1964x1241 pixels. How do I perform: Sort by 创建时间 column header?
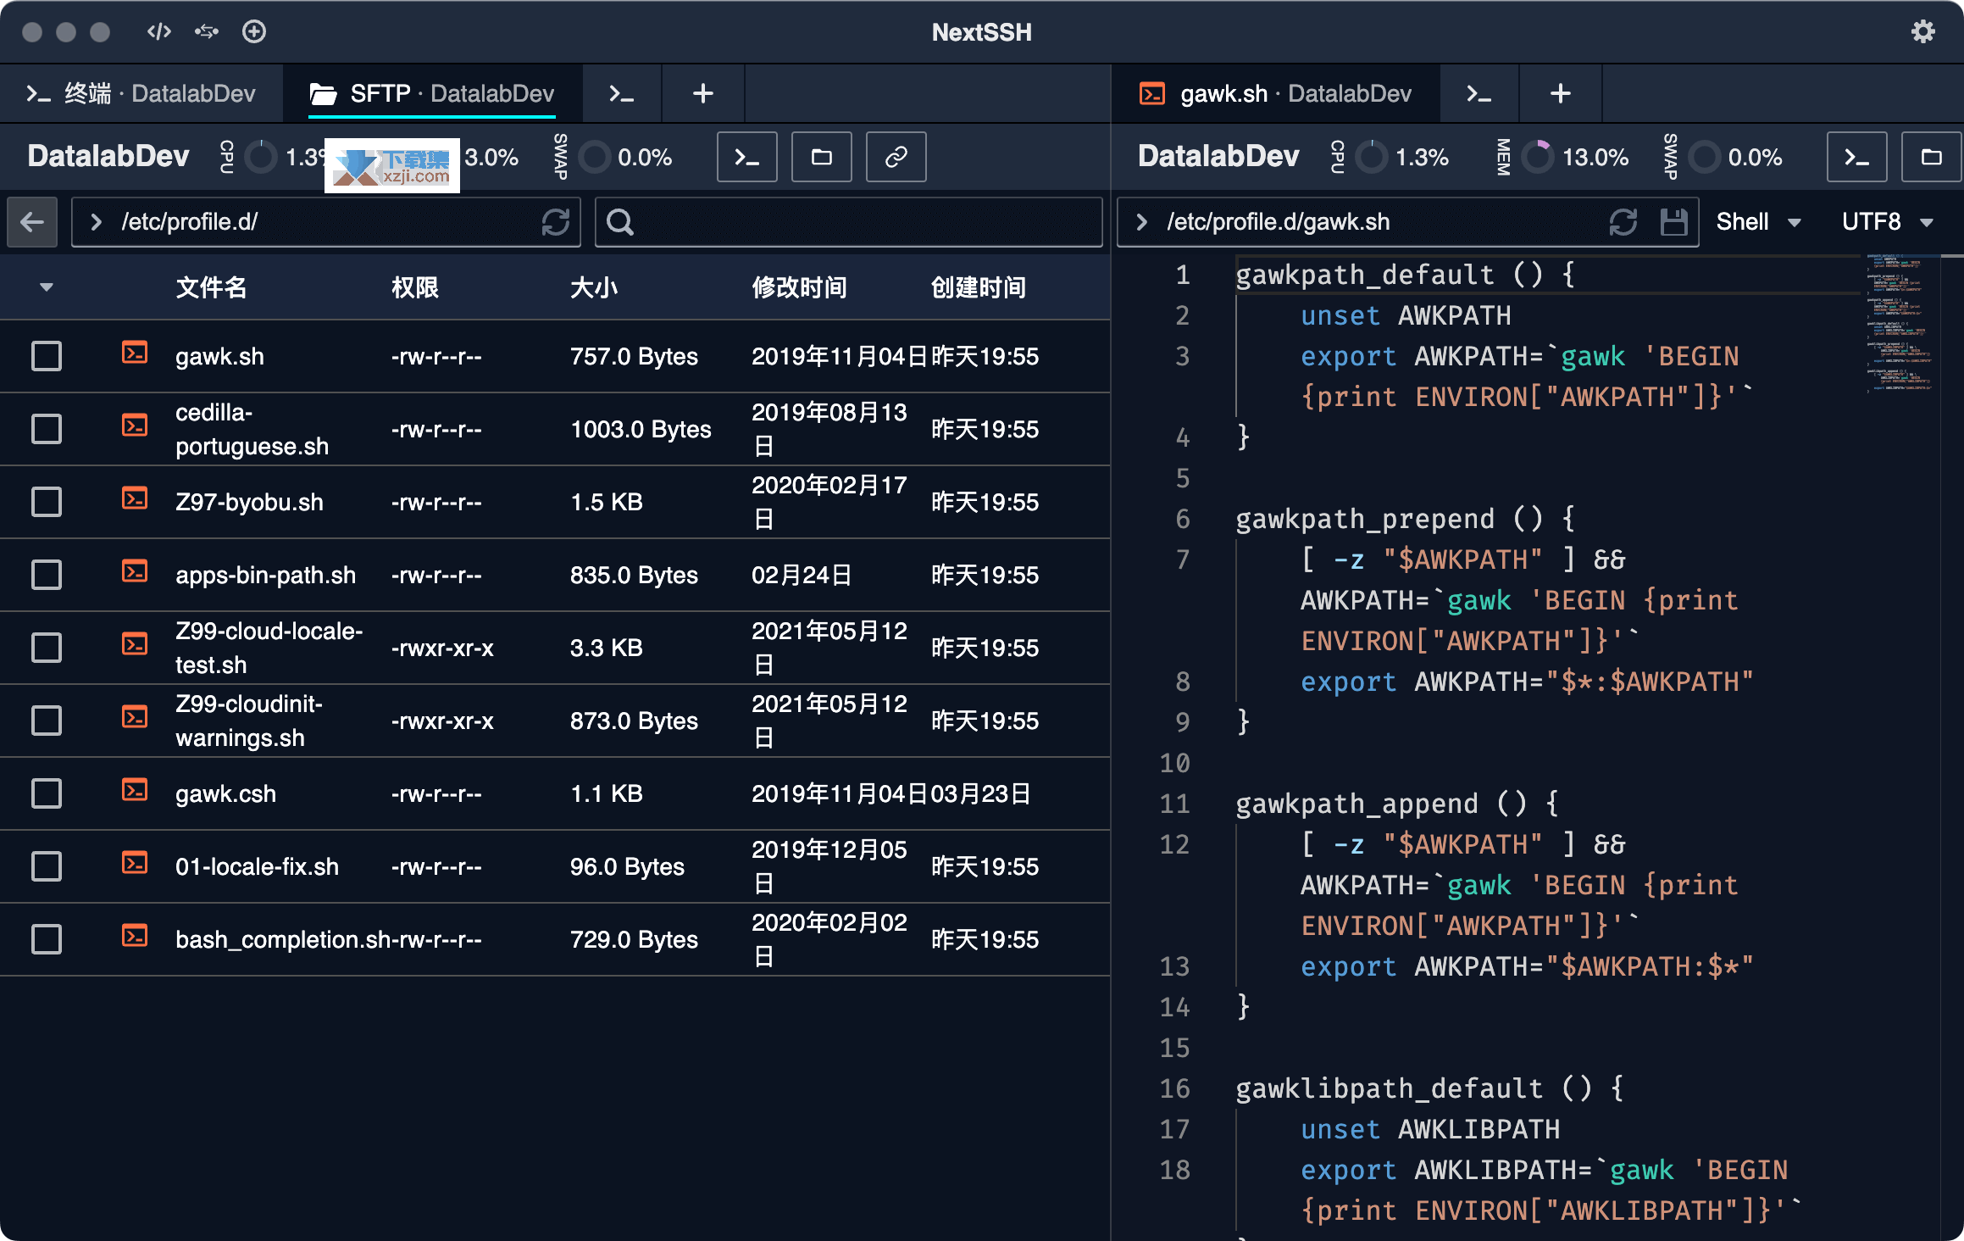click(979, 287)
